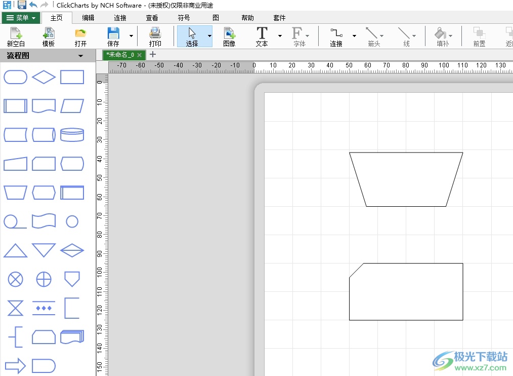
Task: Open the 模板 templates tool
Action: pos(49,36)
